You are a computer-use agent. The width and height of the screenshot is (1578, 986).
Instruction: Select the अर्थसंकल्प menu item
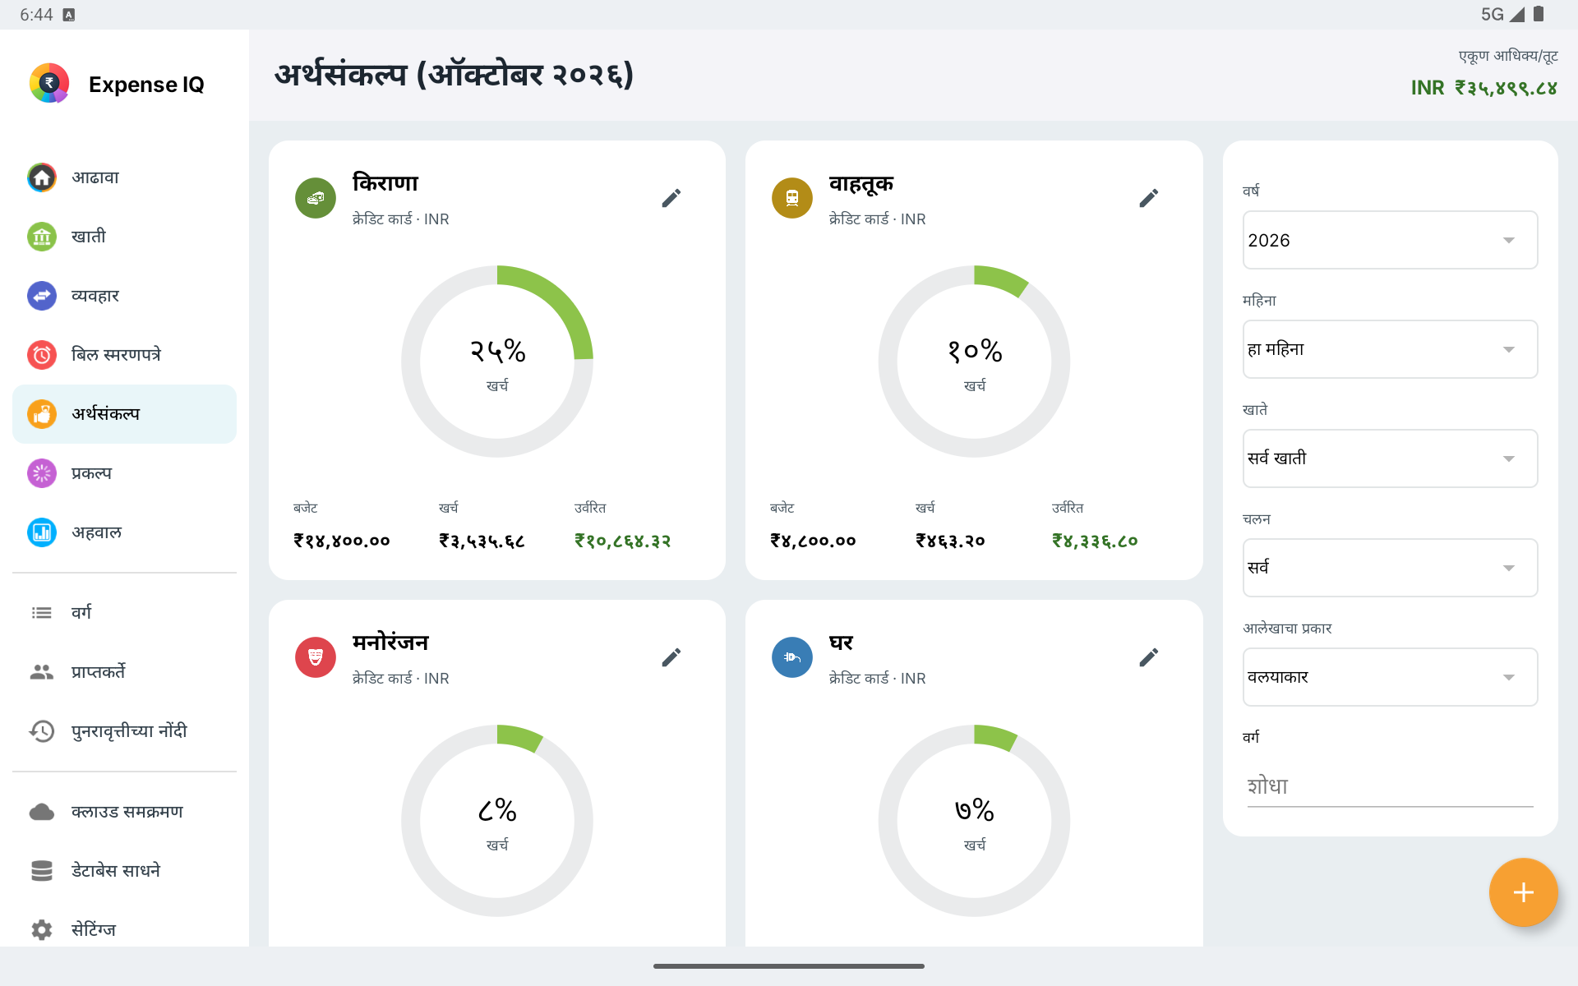point(124,414)
